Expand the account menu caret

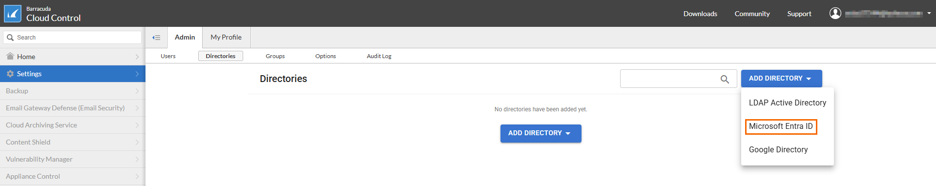(929, 13)
